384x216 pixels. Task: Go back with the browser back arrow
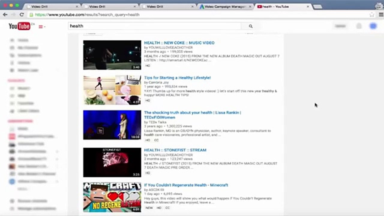click(5, 14)
